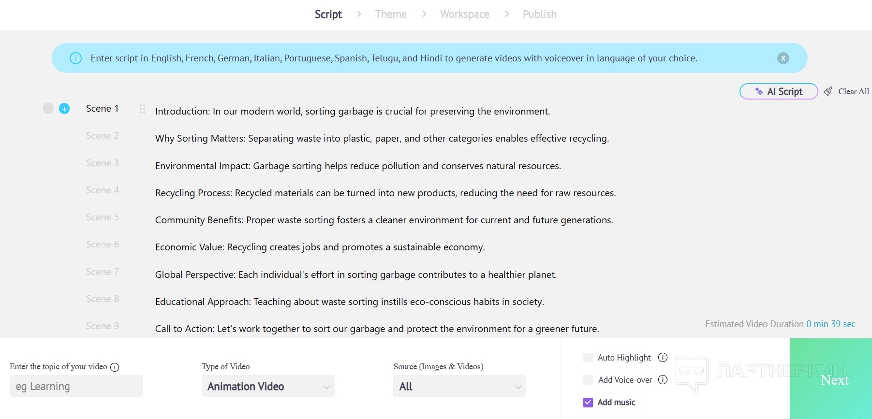Open the Type of Video dropdown

268,386
